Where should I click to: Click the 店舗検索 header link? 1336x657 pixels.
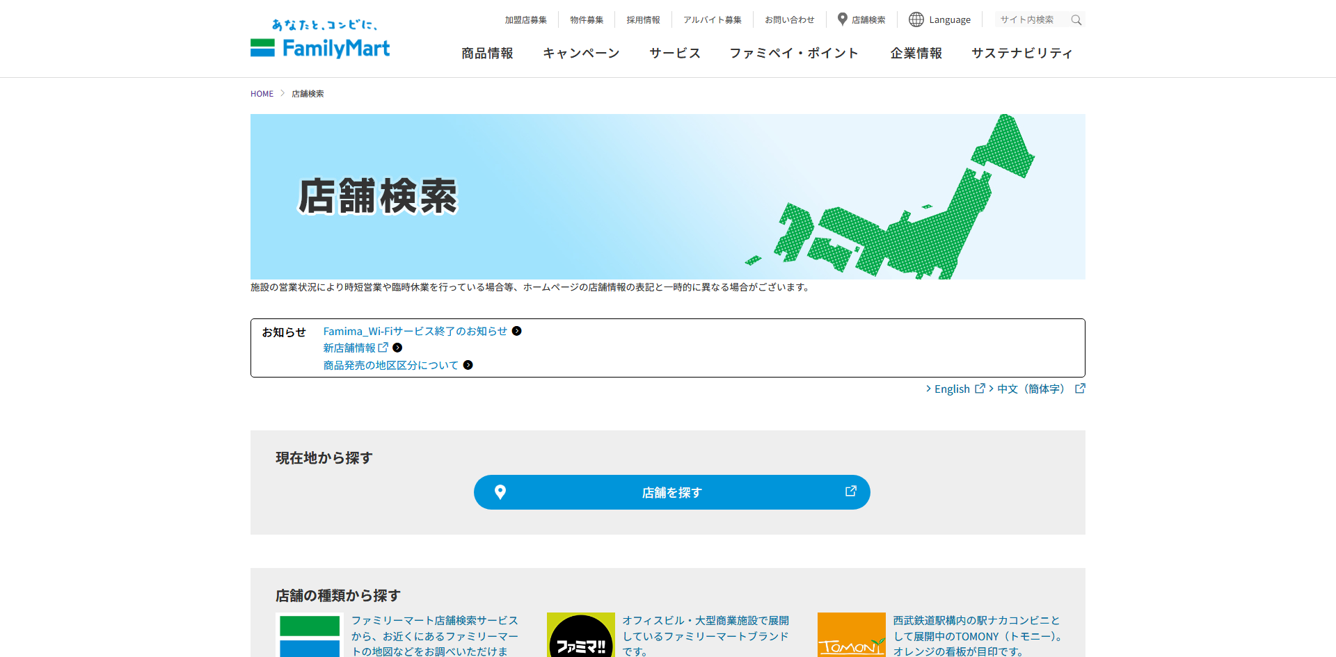pos(868,20)
